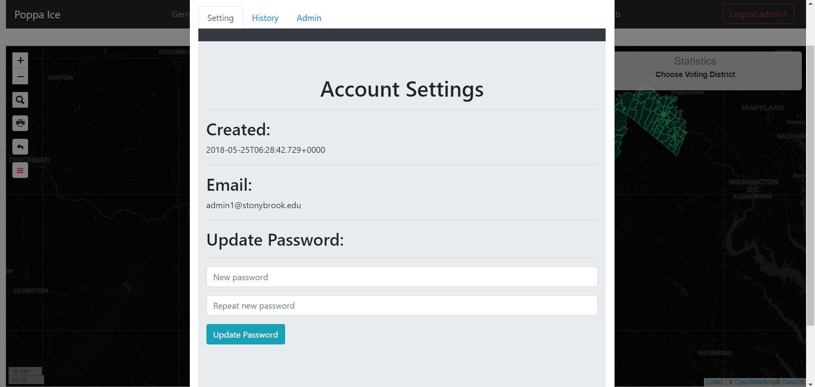This screenshot has width=815, height=387.
Task: Open the OpenStreetMap attribution link
Action: coord(755,382)
